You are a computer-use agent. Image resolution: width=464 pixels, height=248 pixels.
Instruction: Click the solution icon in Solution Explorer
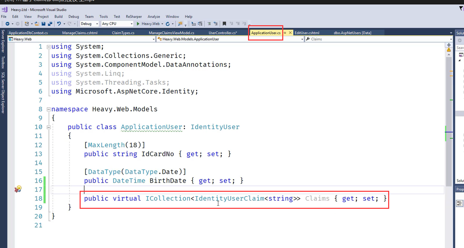(461, 55)
